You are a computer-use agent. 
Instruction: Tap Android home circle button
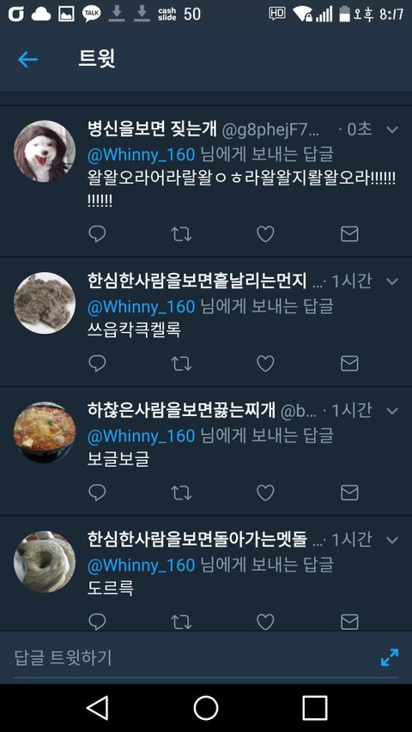[x=206, y=708]
